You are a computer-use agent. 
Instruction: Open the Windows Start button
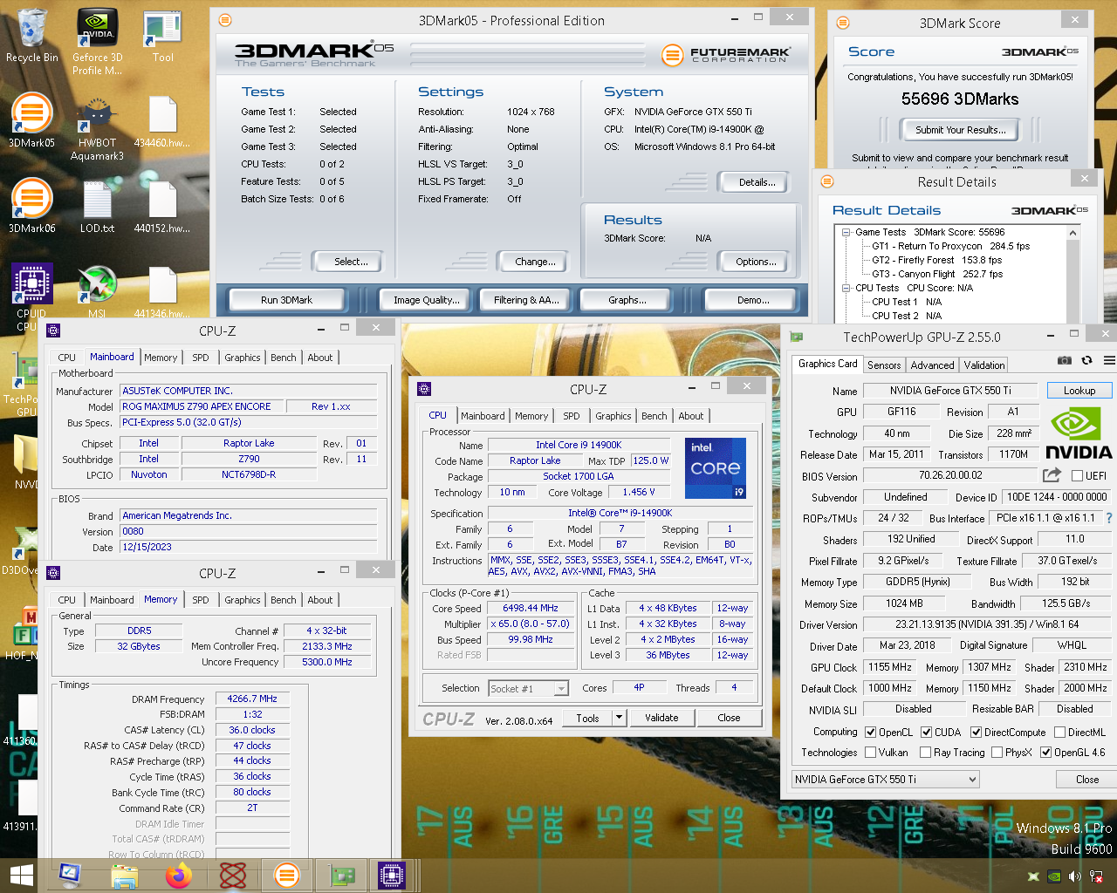(21, 876)
